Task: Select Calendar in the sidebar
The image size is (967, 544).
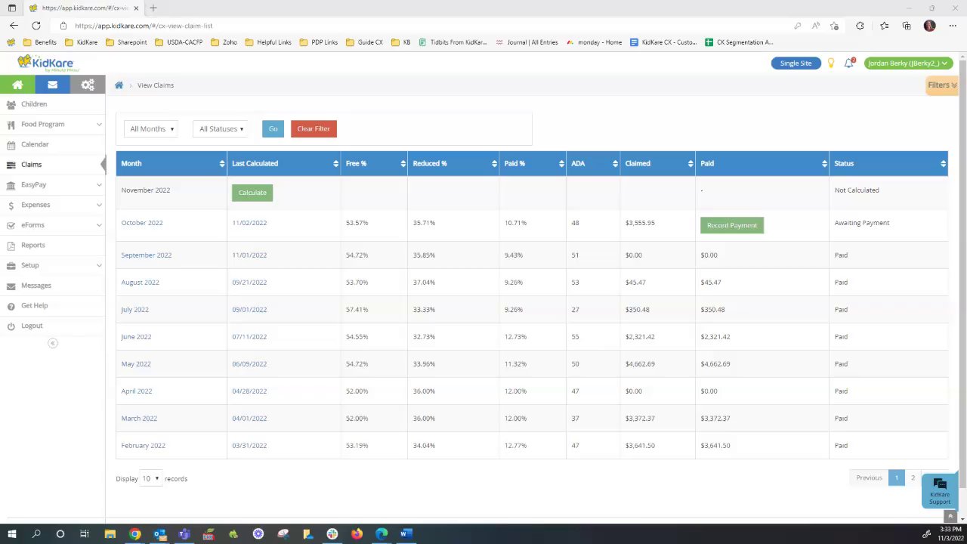Action: tap(35, 144)
